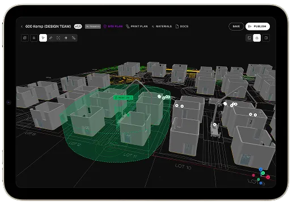292x205 pixels.
Task: Click the In Progress status badge
Action: (x=93, y=27)
